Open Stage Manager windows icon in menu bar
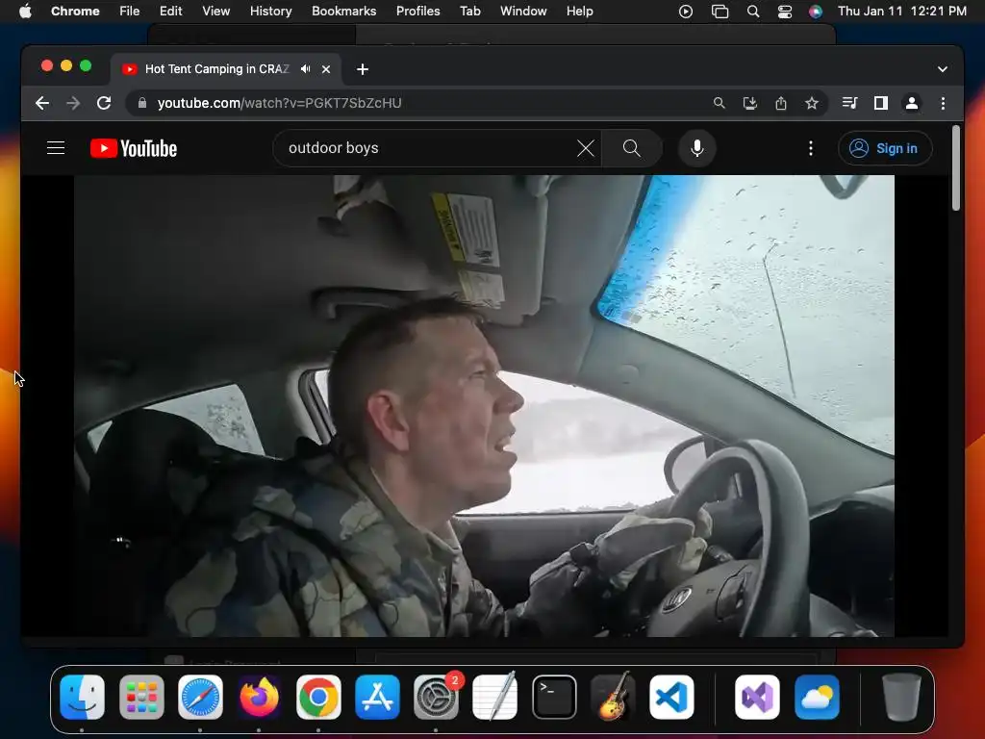Viewport: 985px width, 739px height. pyautogui.click(x=720, y=12)
